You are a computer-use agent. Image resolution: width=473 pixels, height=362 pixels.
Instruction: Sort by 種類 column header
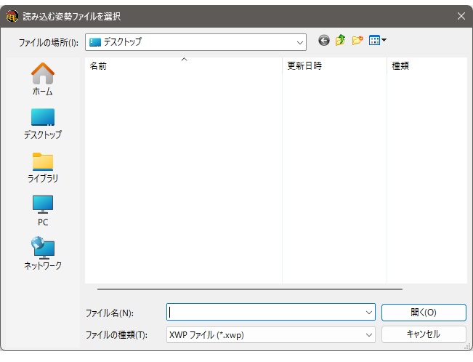[425, 66]
